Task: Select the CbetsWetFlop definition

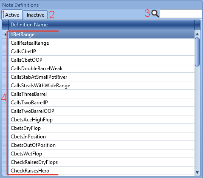Action: (x=101, y=154)
